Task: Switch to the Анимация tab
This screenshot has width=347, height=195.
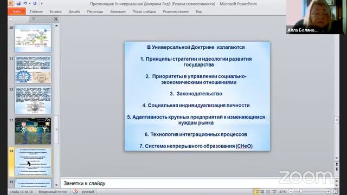Action: (118, 11)
